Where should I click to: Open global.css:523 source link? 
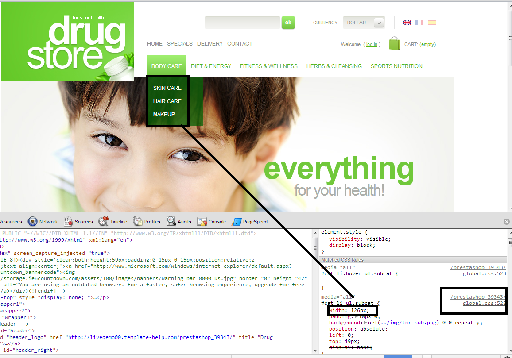[x=484, y=274]
